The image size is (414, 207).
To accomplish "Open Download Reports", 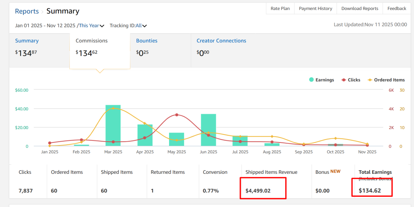I will click(360, 9).
